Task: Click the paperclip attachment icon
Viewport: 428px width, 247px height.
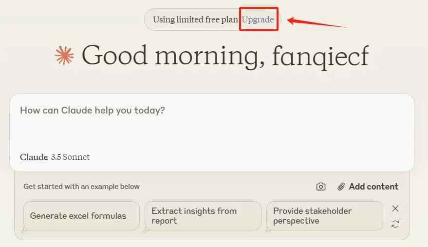Action: [x=341, y=187]
